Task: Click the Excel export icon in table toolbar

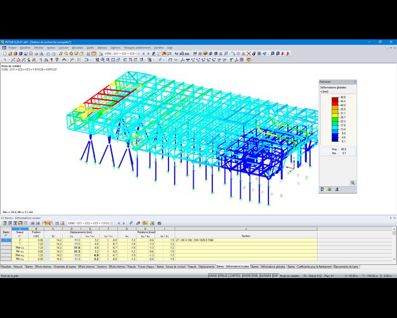Action: point(152,223)
